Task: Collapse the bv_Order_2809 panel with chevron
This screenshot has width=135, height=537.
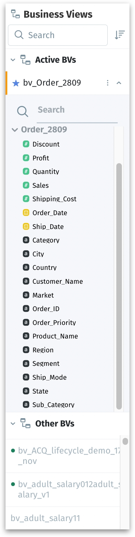Action: [119, 83]
